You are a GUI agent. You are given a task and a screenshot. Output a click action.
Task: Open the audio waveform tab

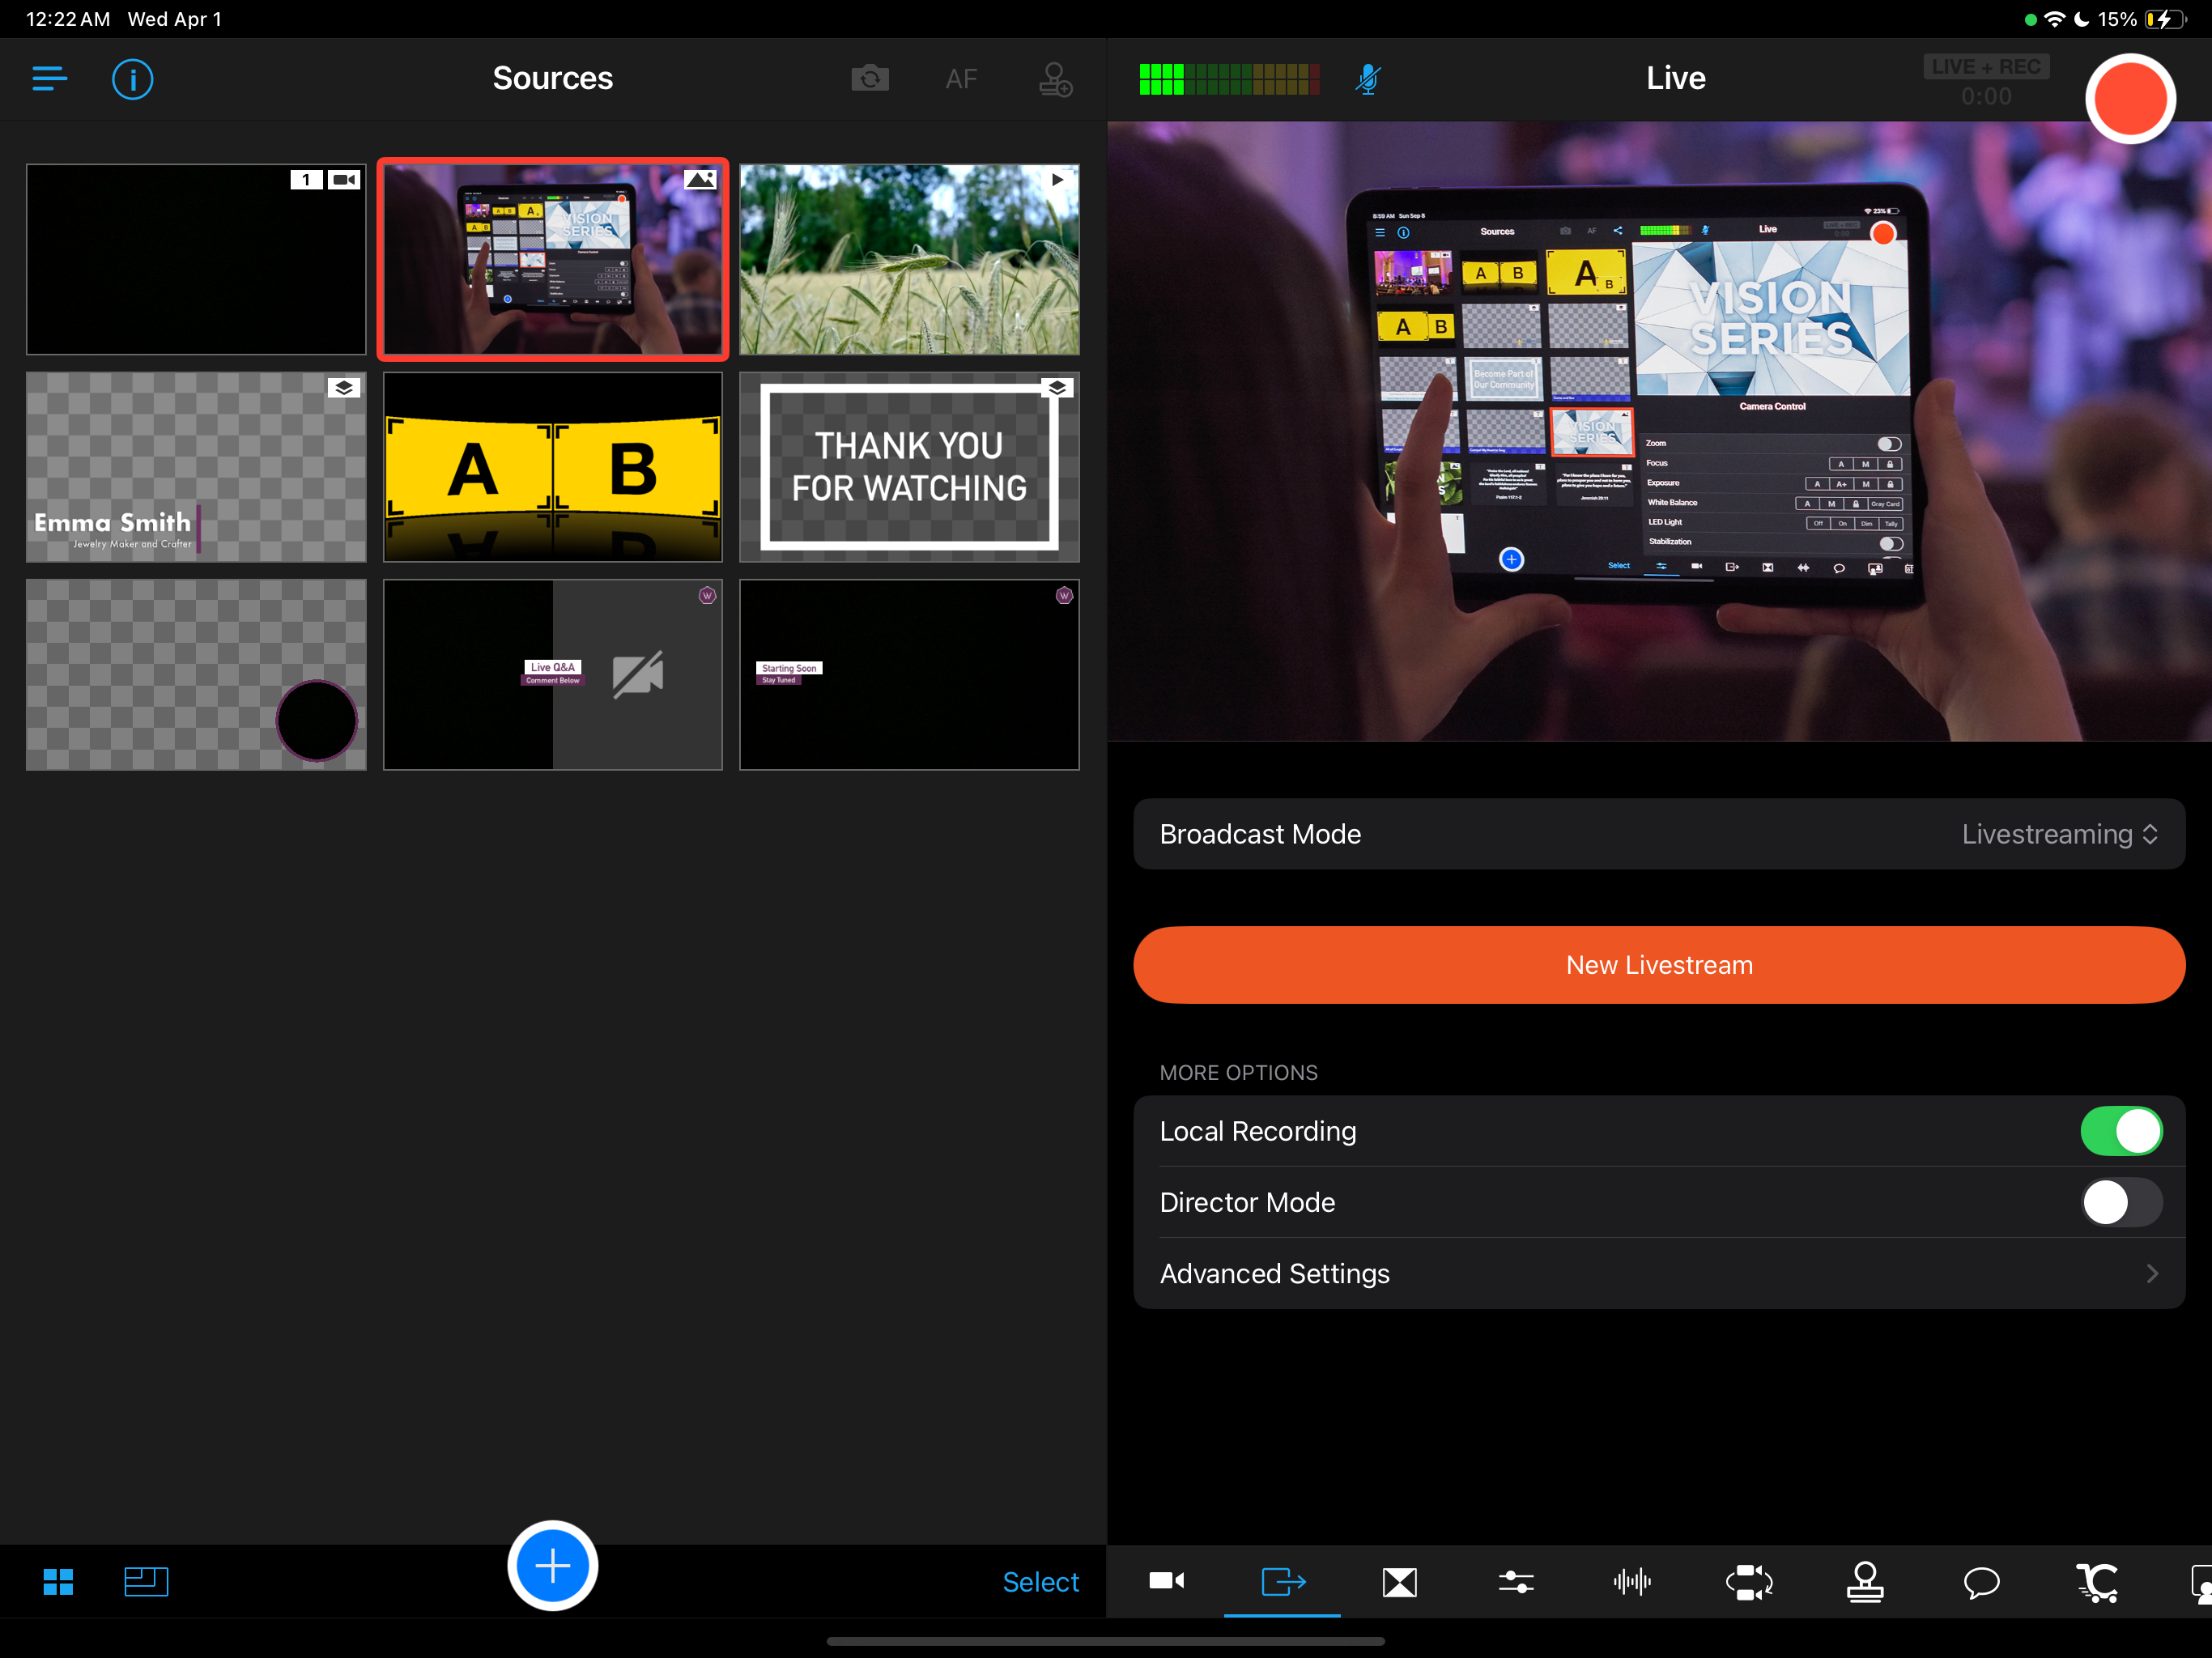coord(1632,1581)
